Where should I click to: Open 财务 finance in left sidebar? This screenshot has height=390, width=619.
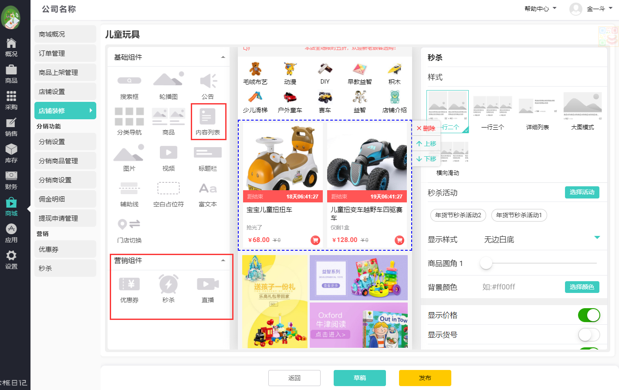pos(11,180)
